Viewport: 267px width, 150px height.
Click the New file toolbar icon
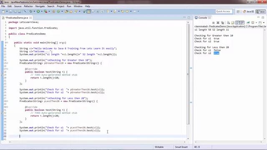3,11
